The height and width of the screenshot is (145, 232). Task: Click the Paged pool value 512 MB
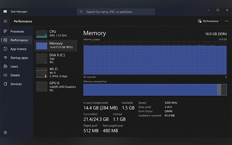[x=91, y=131]
